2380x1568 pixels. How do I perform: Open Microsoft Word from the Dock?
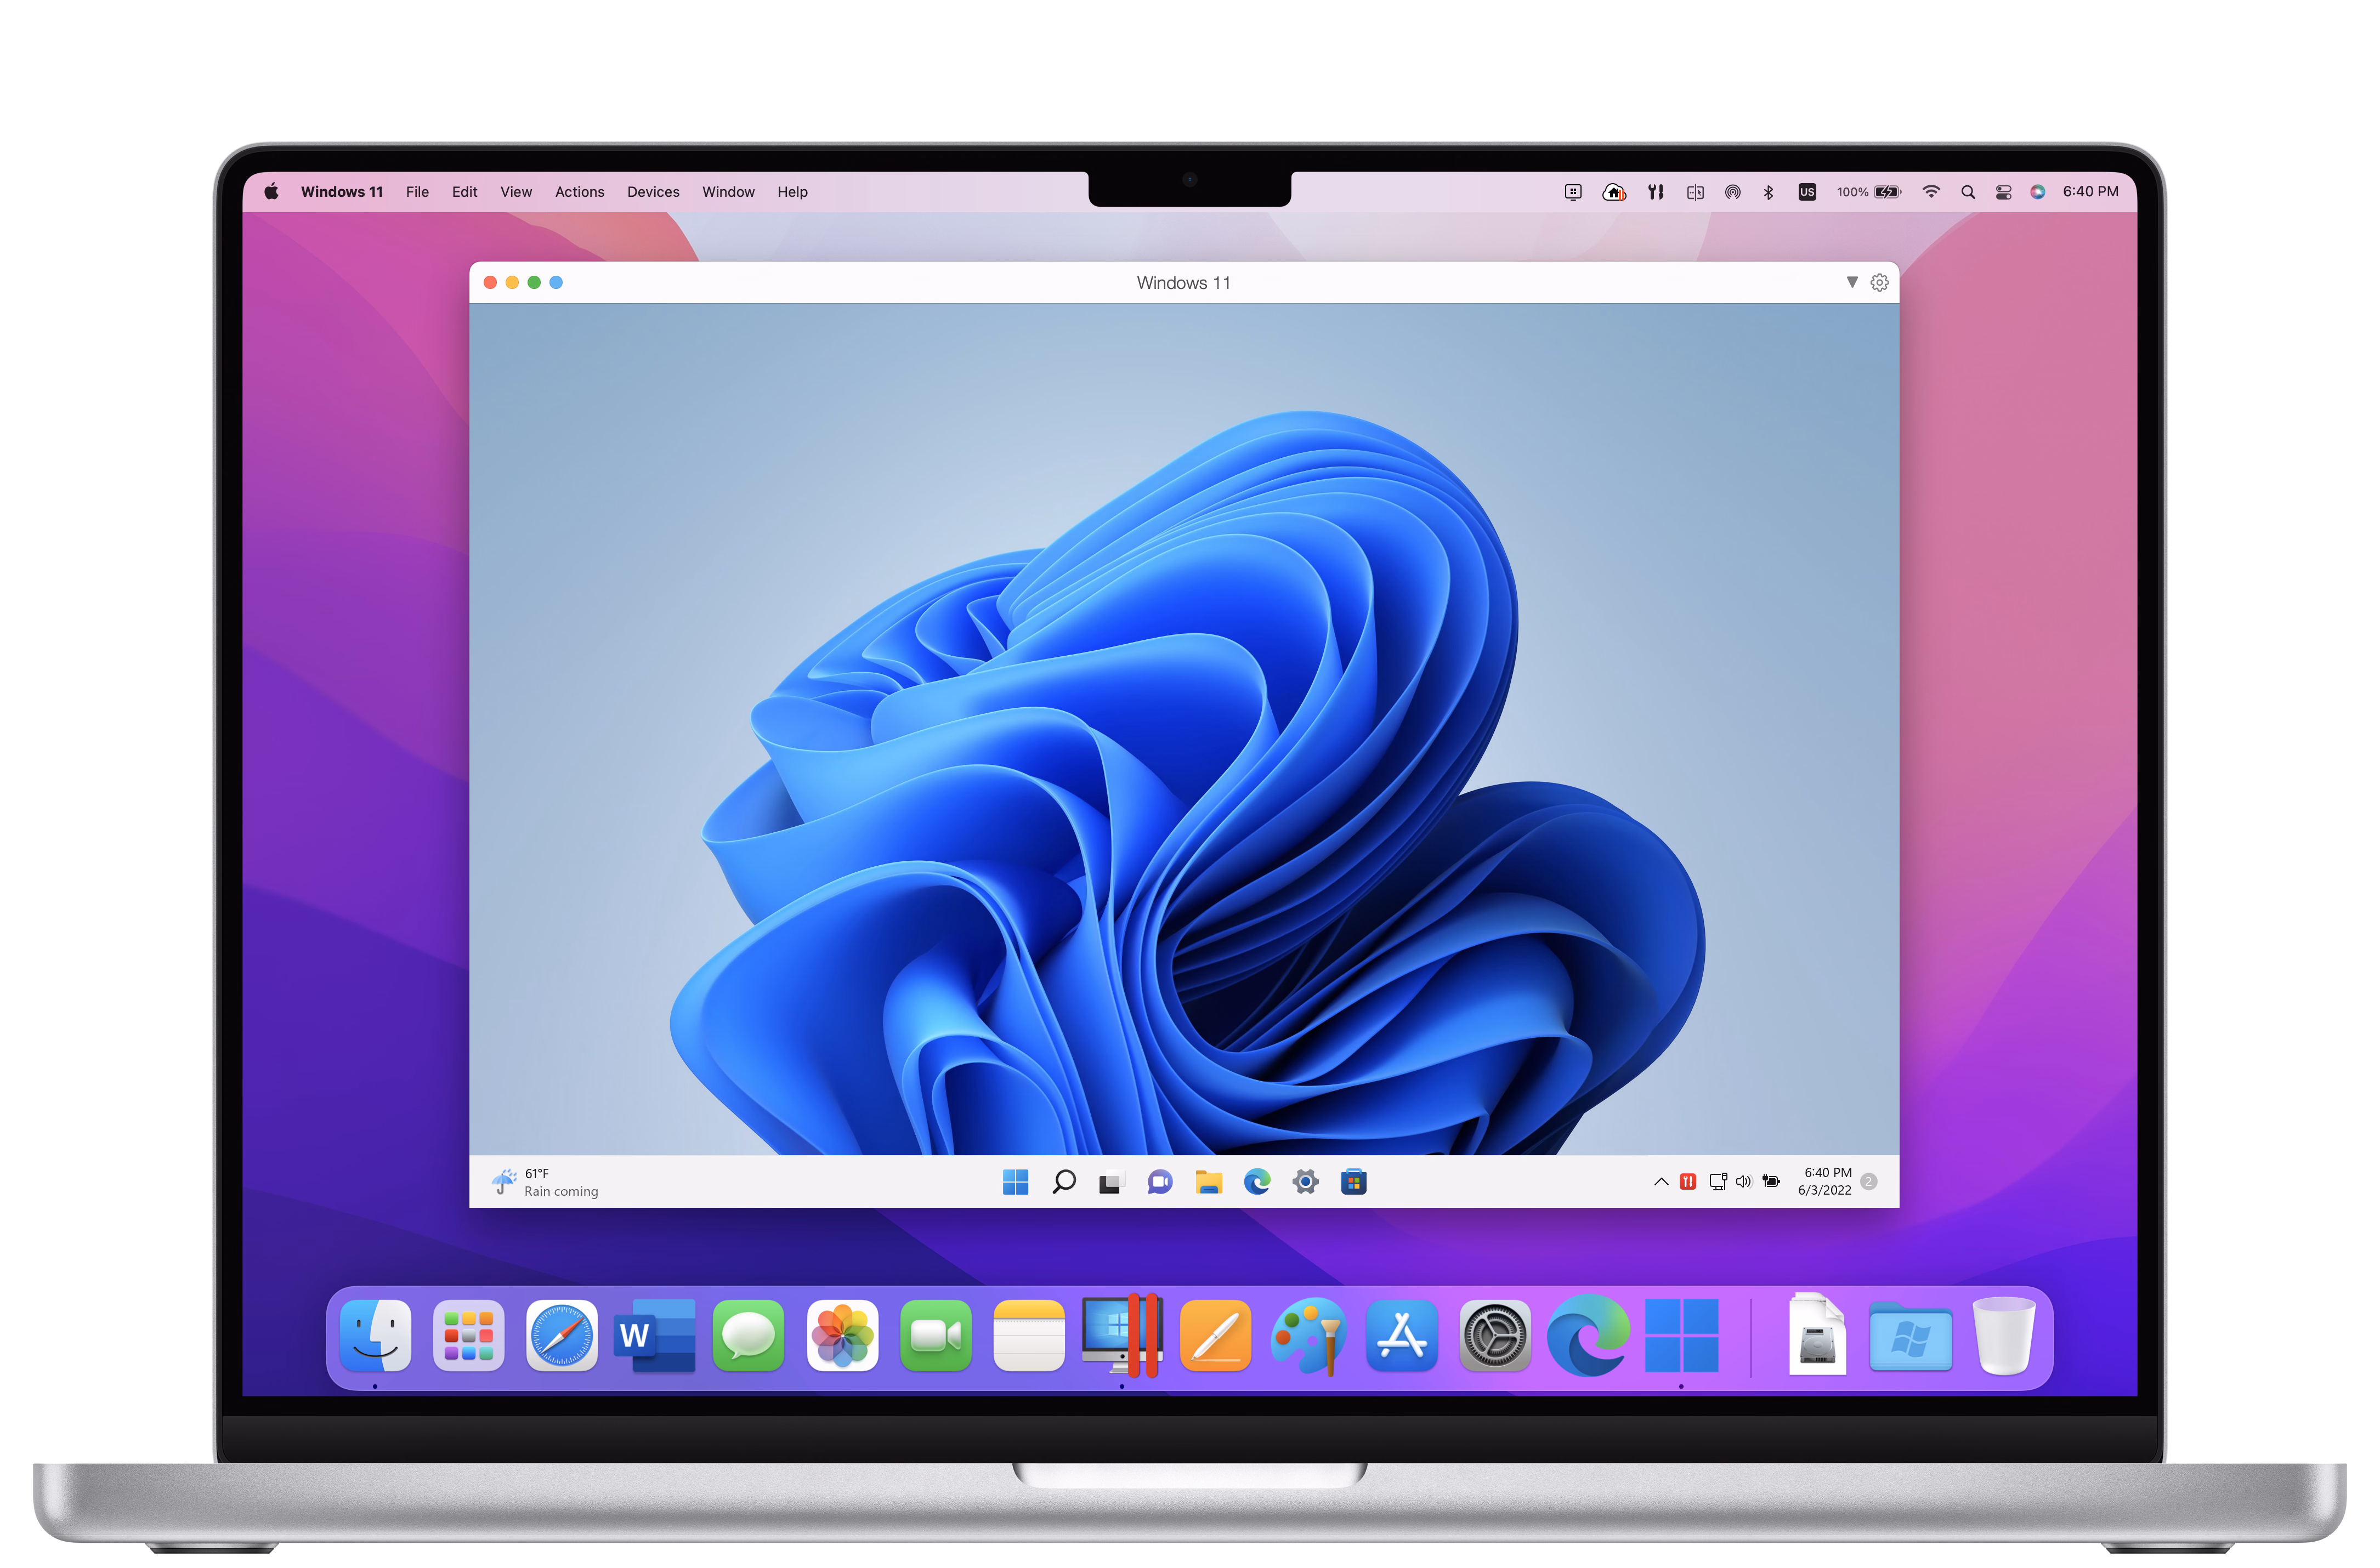[655, 1336]
